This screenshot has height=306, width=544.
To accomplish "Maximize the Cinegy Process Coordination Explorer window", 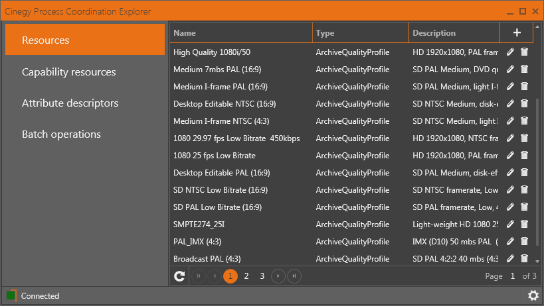I will pyautogui.click(x=523, y=11).
